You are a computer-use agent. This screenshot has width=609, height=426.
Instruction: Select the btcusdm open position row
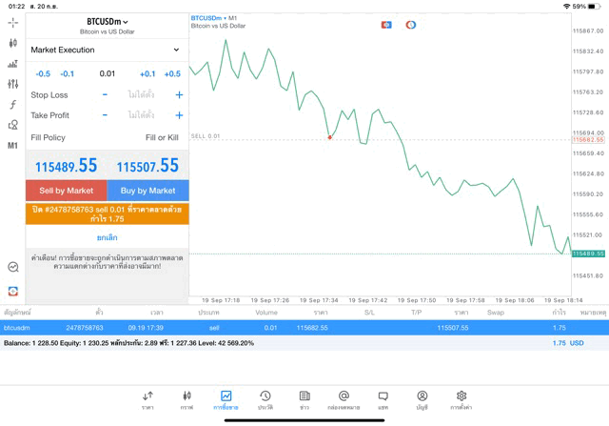click(x=285, y=328)
